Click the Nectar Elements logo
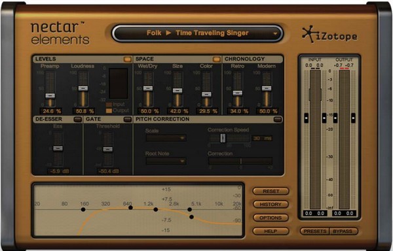This screenshot has height=251, width=393. tap(60, 33)
